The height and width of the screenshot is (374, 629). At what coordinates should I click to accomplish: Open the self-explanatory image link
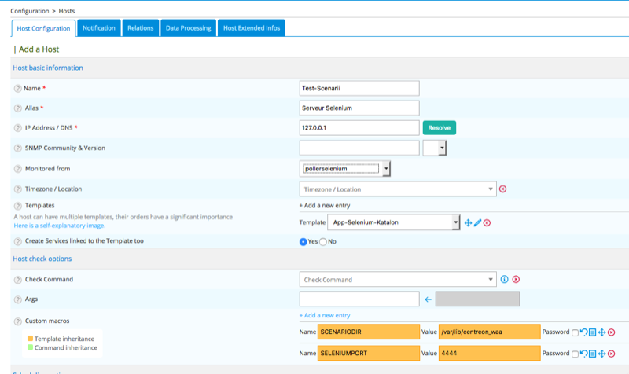(x=61, y=226)
